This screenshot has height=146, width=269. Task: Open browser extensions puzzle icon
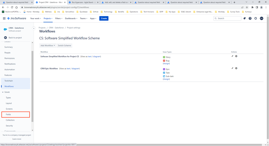[x=252, y=7]
